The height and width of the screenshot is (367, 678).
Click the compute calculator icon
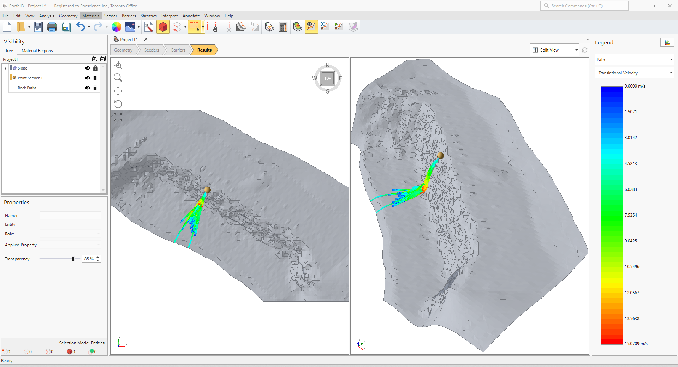point(283,27)
